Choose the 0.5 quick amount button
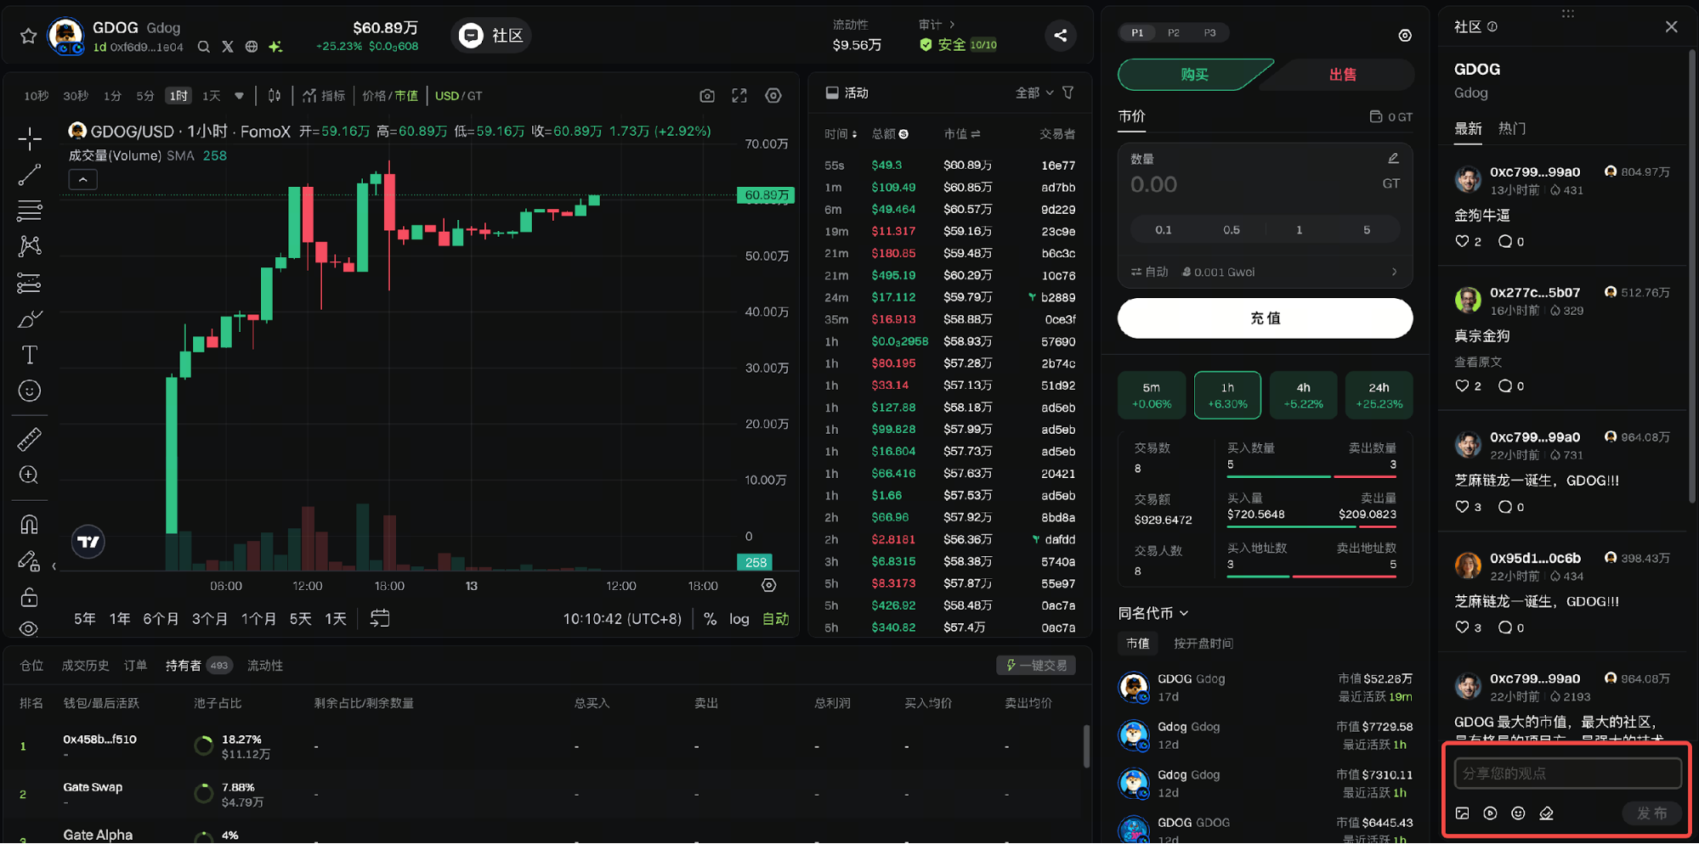The height and width of the screenshot is (844, 1699). tap(1231, 230)
